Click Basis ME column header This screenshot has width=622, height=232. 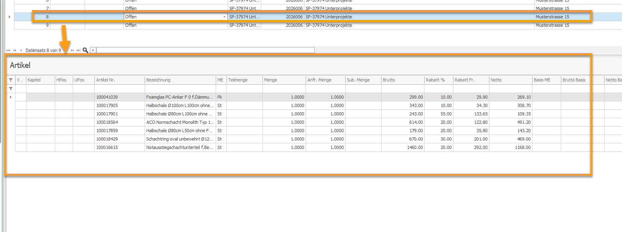pyautogui.click(x=546, y=80)
